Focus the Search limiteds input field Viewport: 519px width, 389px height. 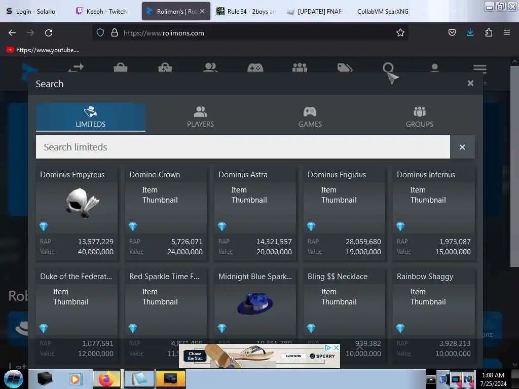coord(243,147)
